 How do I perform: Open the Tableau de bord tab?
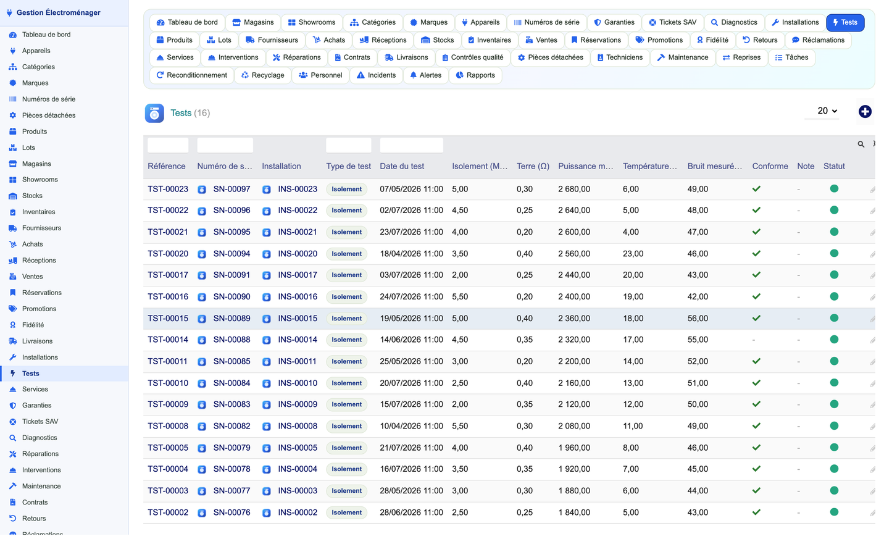coord(187,22)
